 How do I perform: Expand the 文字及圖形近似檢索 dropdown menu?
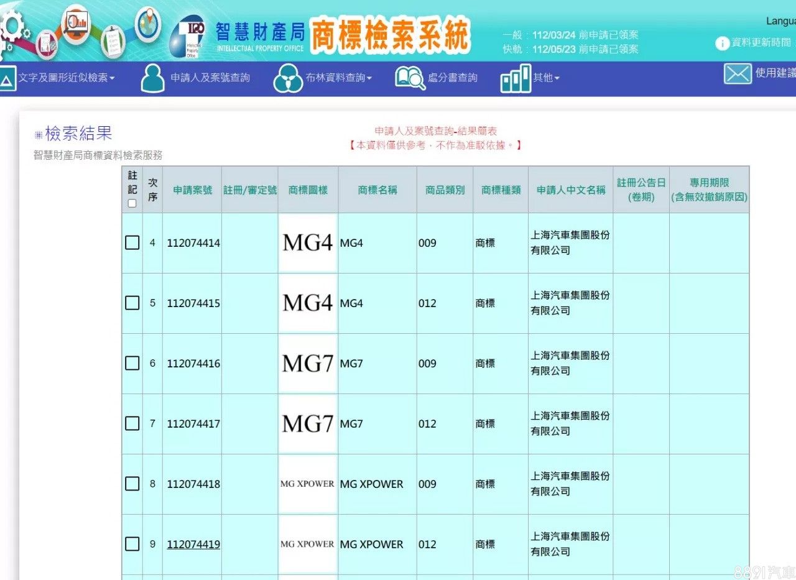pyautogui.click(x=67, y=78)
